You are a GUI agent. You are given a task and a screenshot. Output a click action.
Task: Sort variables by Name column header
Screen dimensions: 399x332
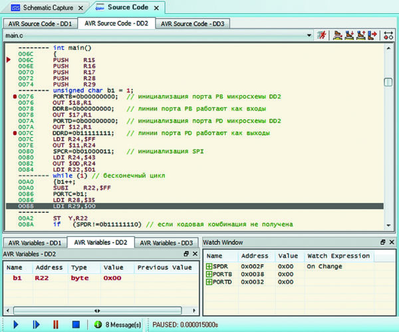tap(15, 267)
